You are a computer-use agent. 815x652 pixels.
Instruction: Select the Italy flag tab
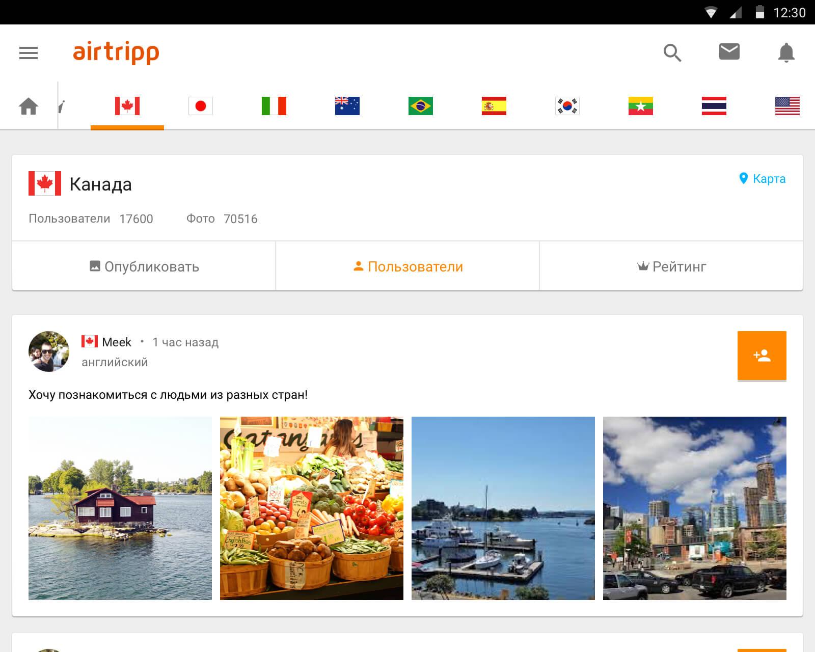pos(274,106)
